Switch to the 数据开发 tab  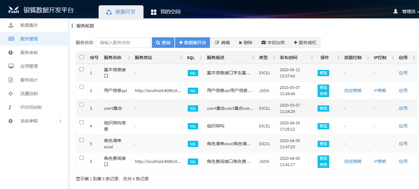(121, 12)
